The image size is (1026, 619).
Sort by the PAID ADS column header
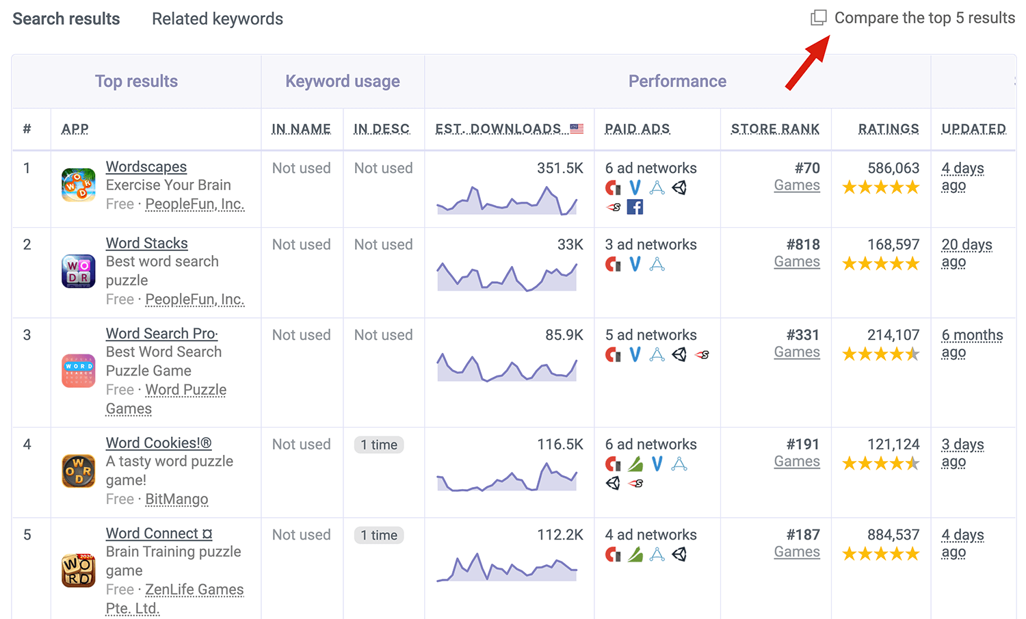(637, 129)
